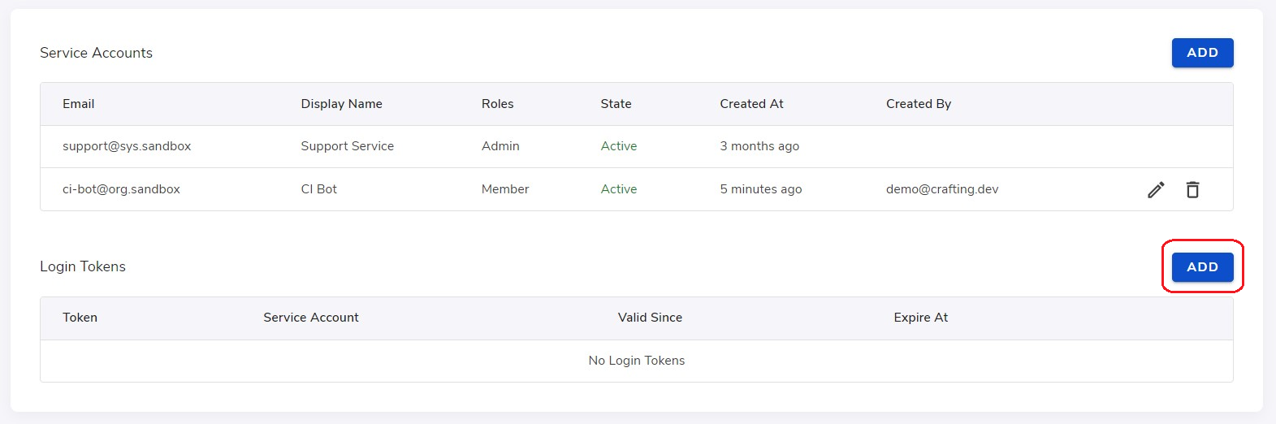The height and width of the screenshot is (424, 1276).
Task: Click the pencil edit icon for CI Bot
Action: point(1156,189)
